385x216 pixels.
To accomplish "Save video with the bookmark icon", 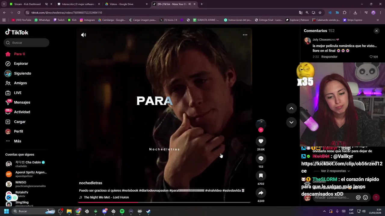I will coord(261,175).
